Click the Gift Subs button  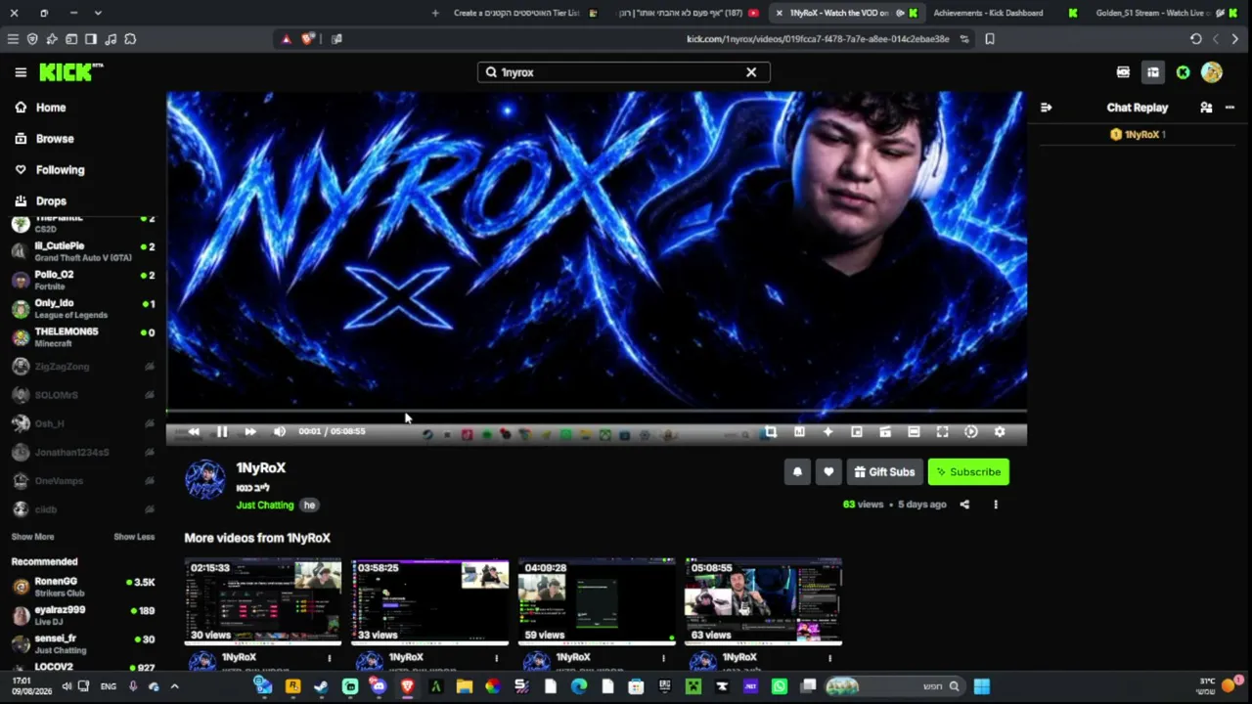[884, 472]
